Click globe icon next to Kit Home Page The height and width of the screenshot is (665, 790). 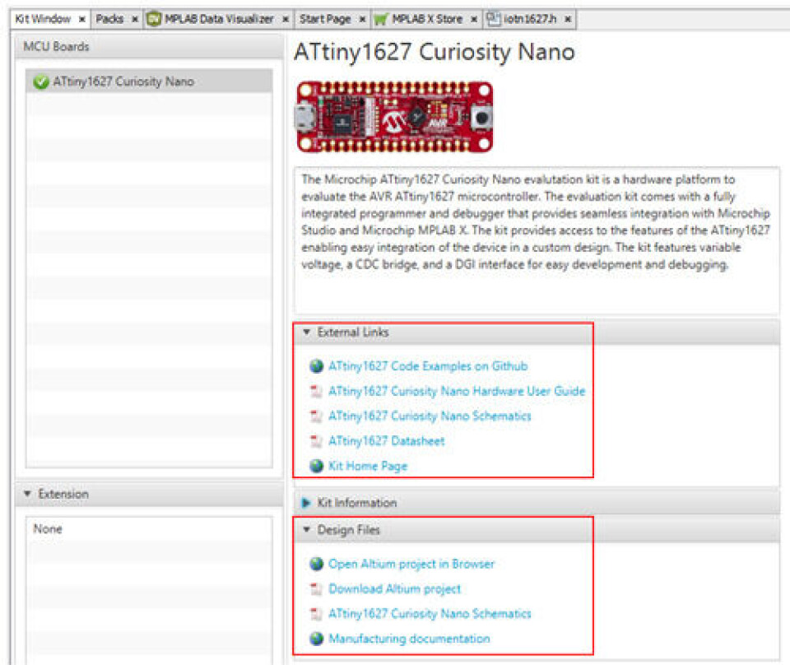pos(316,466)
